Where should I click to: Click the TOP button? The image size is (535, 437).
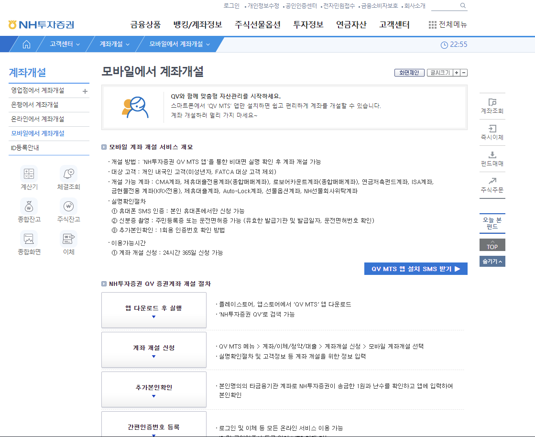(x=492, y=245)
